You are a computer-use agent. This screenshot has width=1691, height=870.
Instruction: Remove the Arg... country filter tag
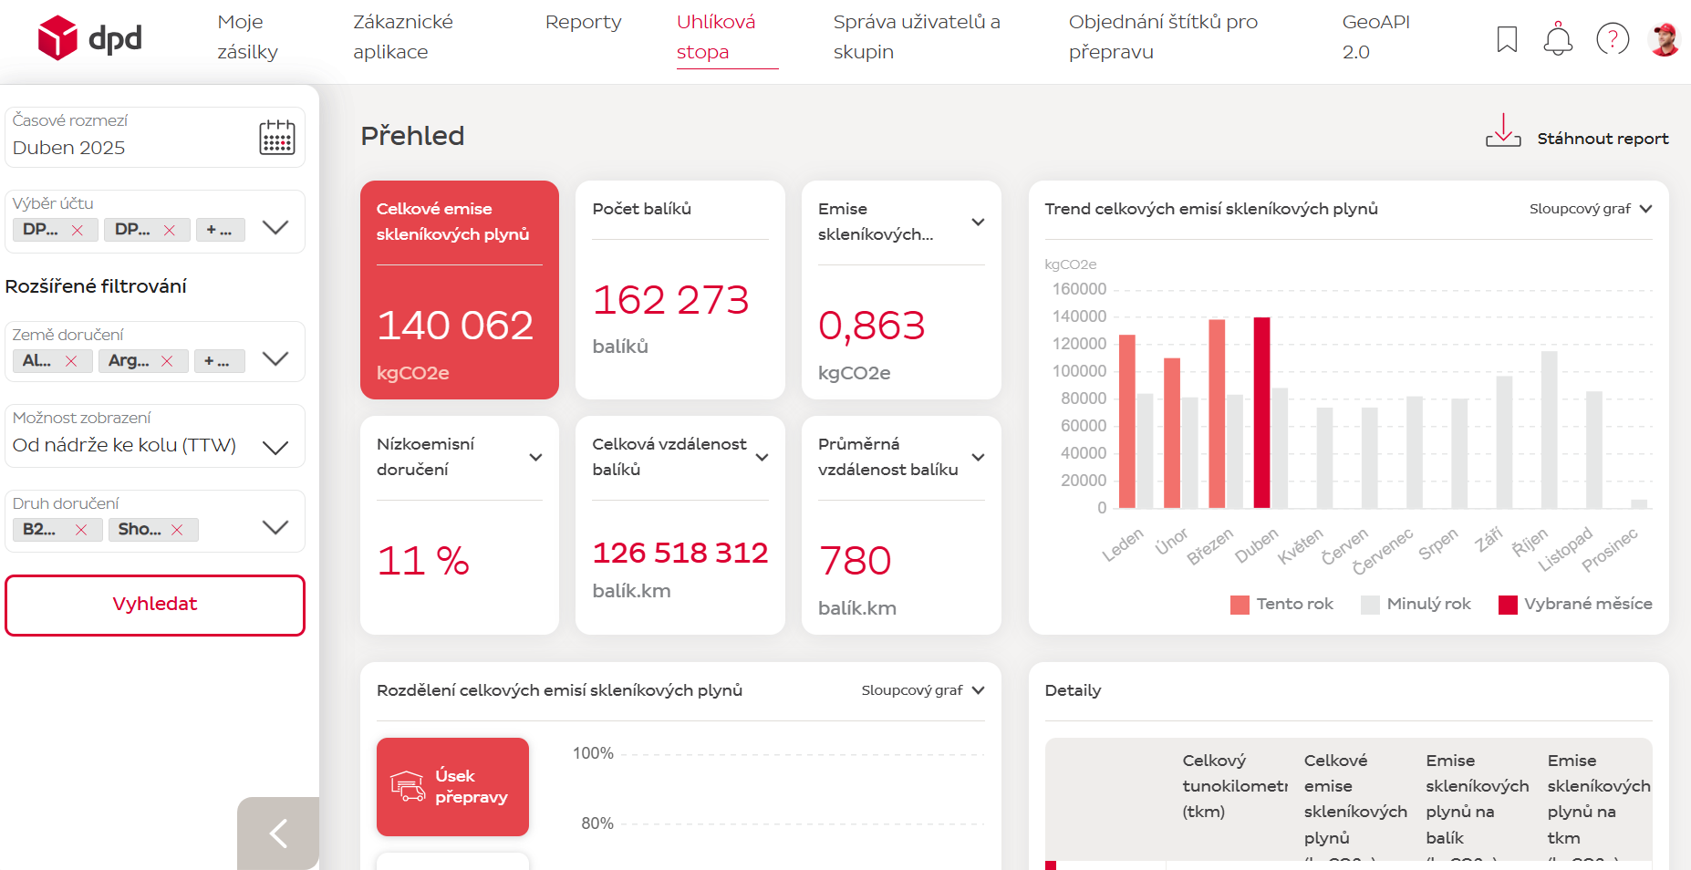click(x=167, y=361)
